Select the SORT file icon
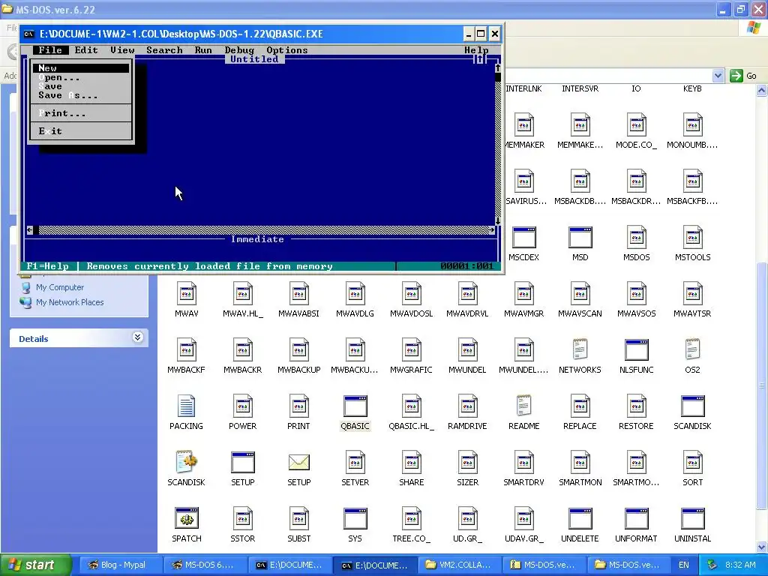The width and height of the screenshot is (768, 576). click(x=692, y=462)
